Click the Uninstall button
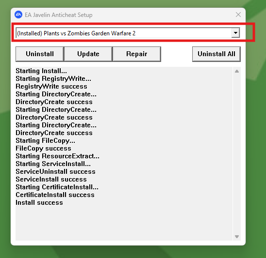266x258 pixels. 40,54
